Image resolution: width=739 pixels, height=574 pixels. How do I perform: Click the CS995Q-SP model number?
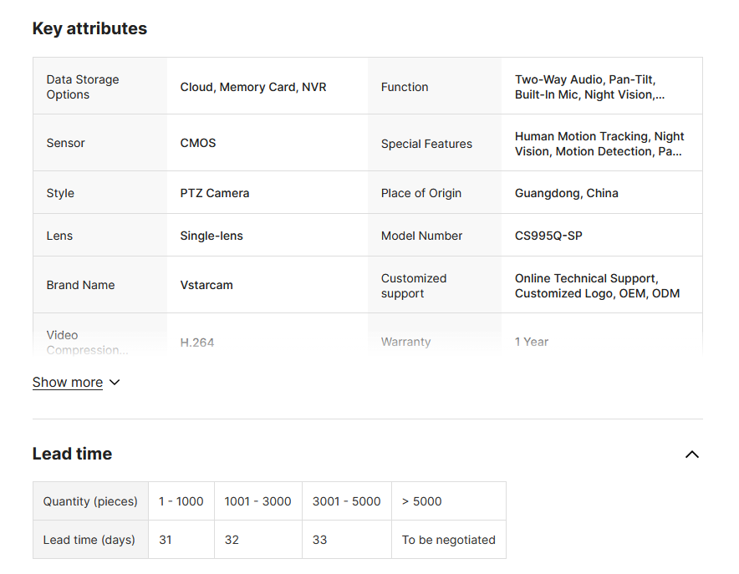(x=548, y=236)
